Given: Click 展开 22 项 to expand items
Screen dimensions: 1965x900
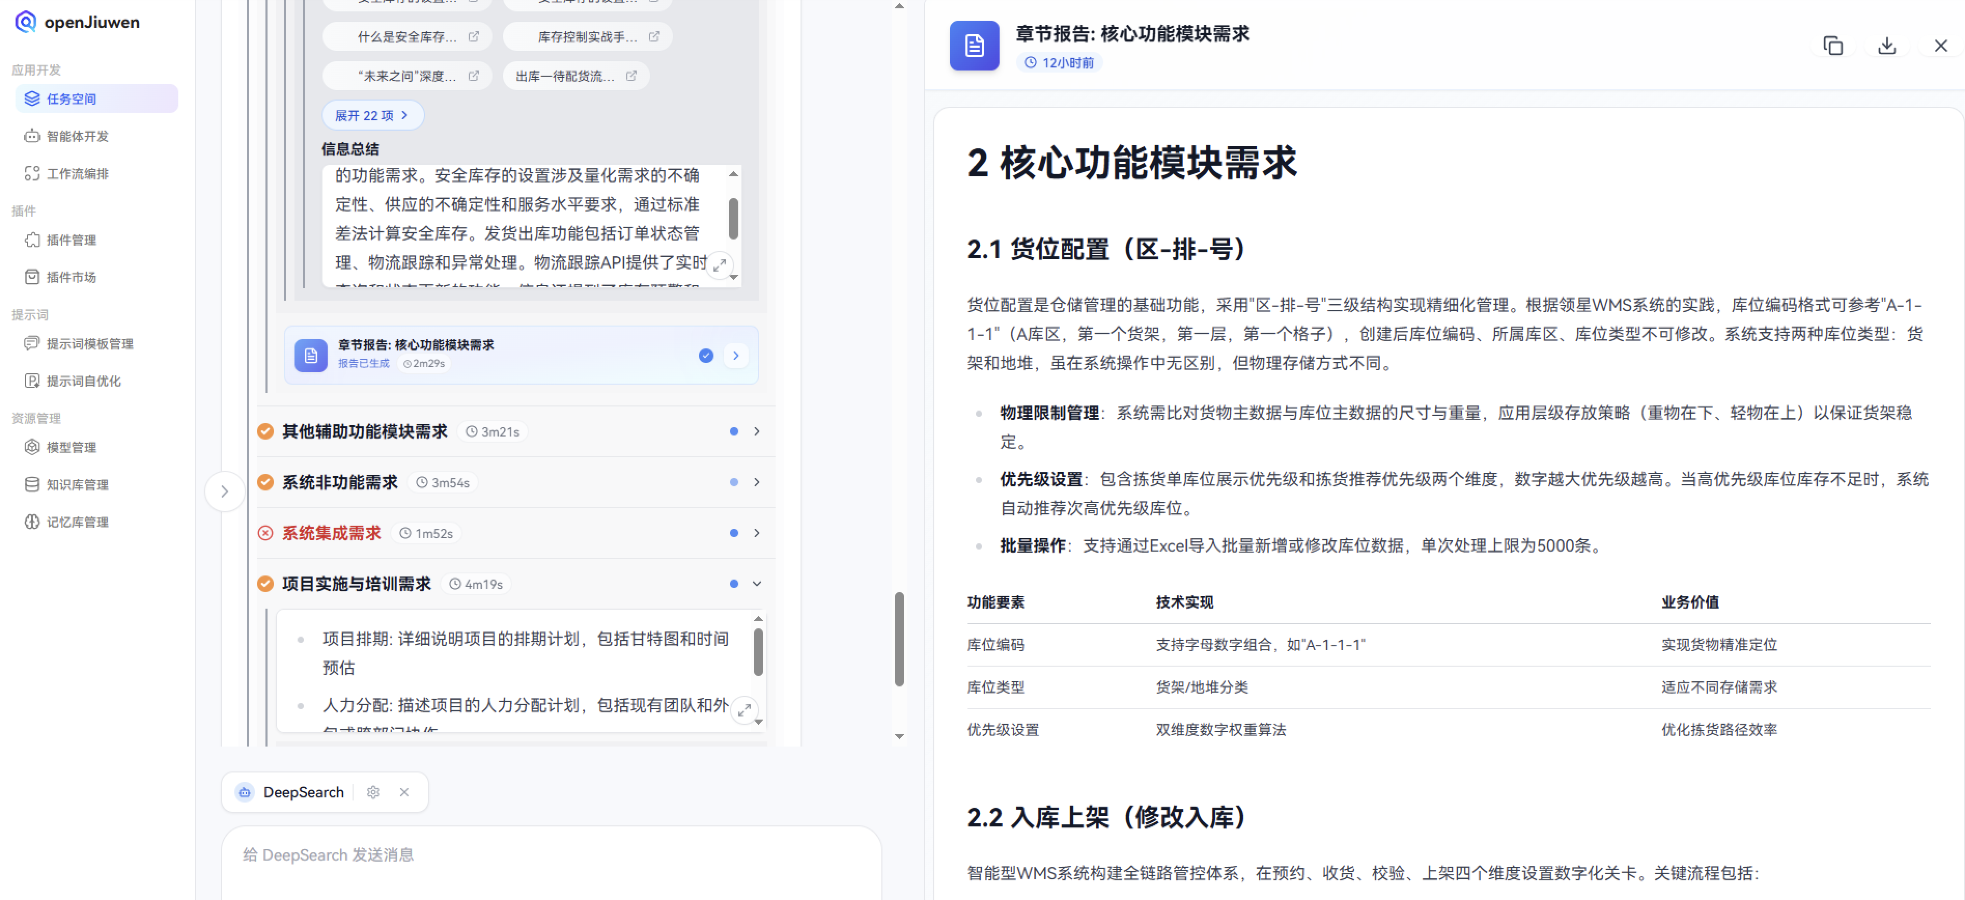Looking at the screenshot, I should point(372,115).
